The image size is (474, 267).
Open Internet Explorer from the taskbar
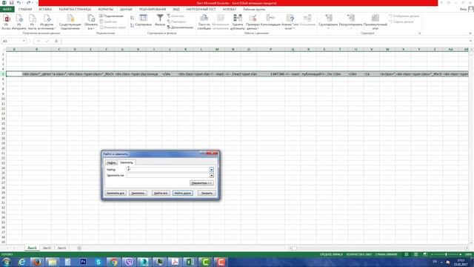pos(21,262)
